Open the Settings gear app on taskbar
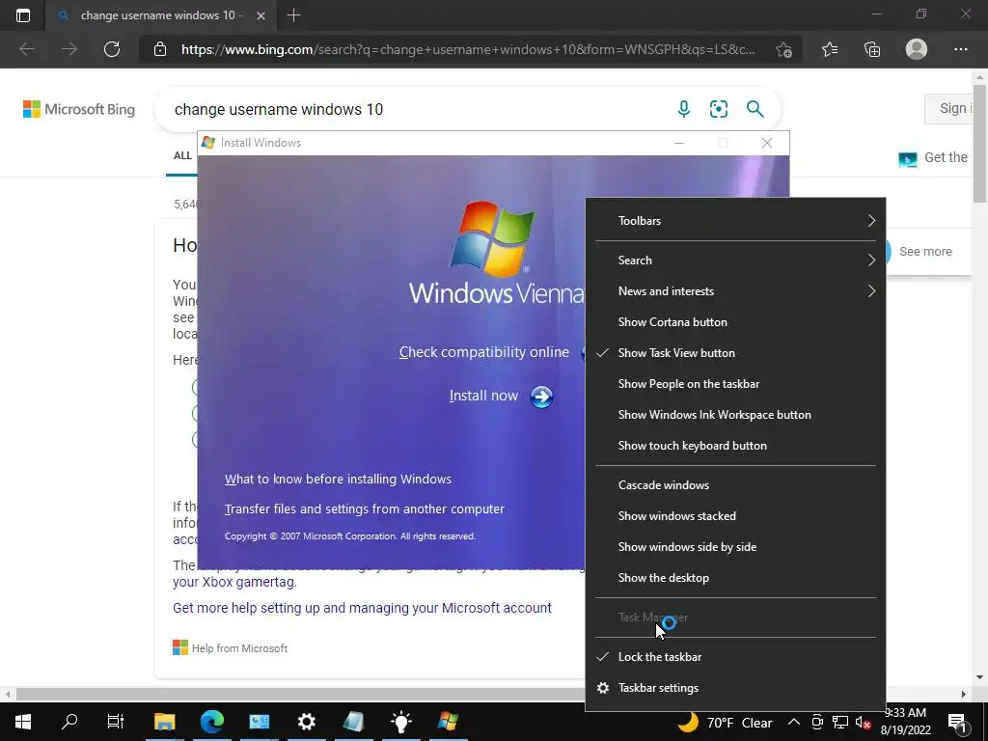Viewport: 988px width, 741px height. [306, 722]
